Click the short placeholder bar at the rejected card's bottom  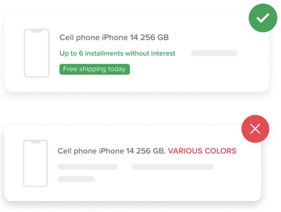click(x=76, y=179)
